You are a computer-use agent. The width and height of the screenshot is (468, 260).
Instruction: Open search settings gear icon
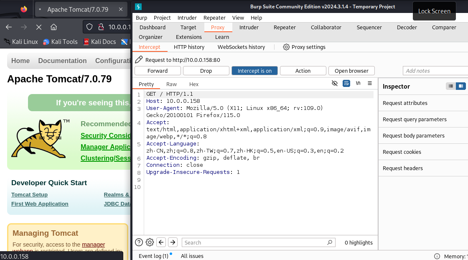pyautogui.click(x=150, y=242)
